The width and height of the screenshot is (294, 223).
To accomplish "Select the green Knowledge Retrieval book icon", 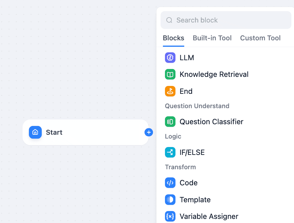I will coord(170,74).
